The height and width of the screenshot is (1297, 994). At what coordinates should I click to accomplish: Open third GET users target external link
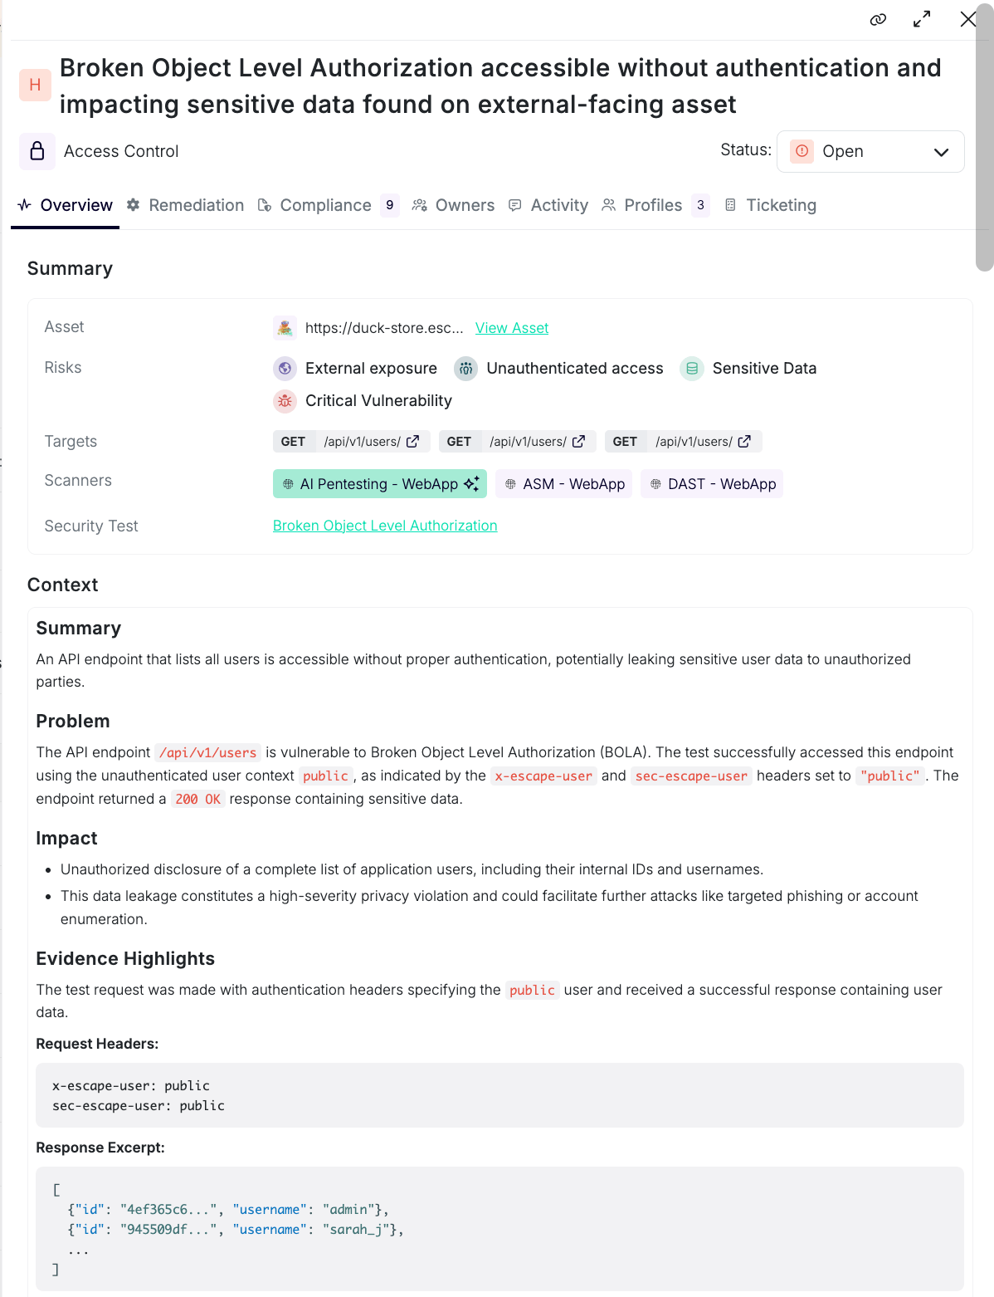pyautogui.click(x=744, y=442)
